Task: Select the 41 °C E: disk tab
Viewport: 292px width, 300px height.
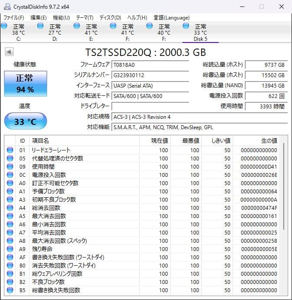Action: tap(91, 32)
